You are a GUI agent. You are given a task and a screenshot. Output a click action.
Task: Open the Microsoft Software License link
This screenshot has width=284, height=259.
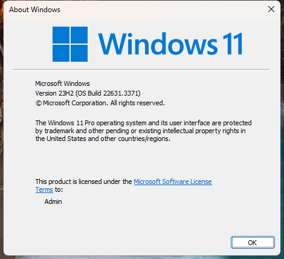(173, 182)
